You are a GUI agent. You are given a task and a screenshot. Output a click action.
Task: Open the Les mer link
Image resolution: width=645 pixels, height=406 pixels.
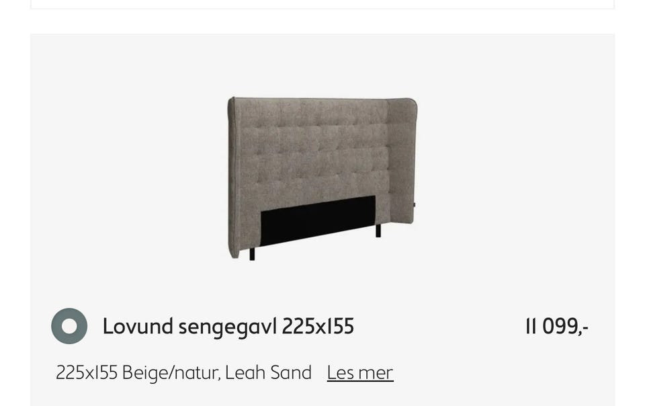360,372
